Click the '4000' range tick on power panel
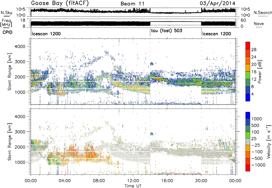Viewport: 272px width, 188px height. pos(20,46)
